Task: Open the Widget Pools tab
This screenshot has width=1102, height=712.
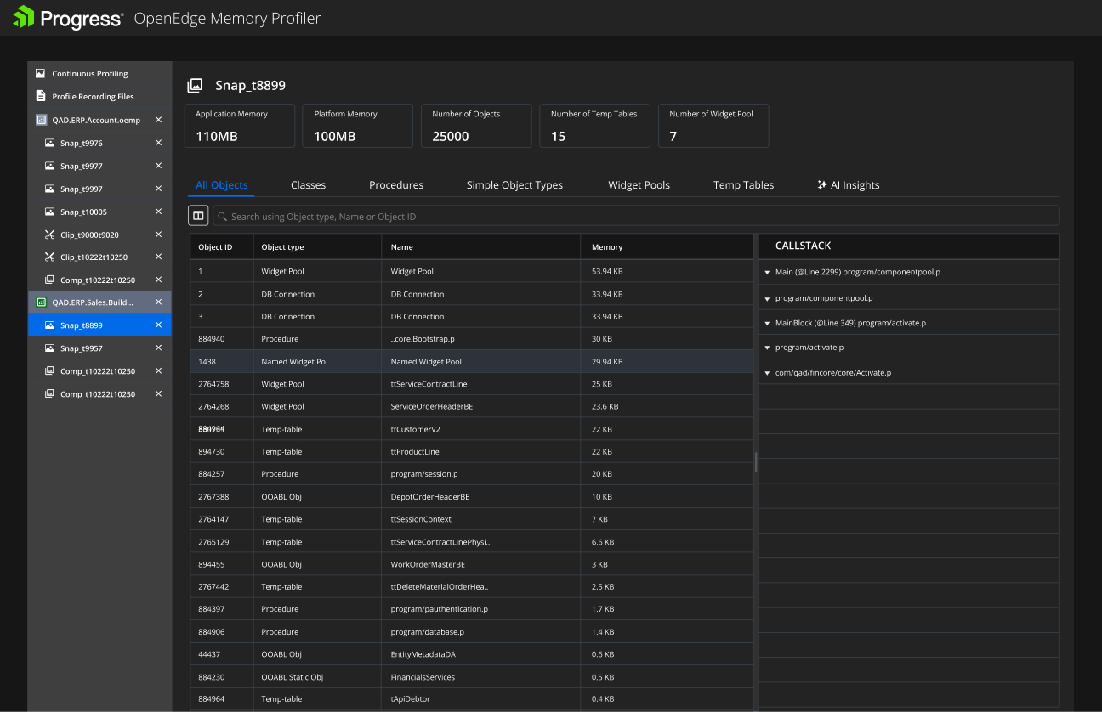Action: click(639, 185)
